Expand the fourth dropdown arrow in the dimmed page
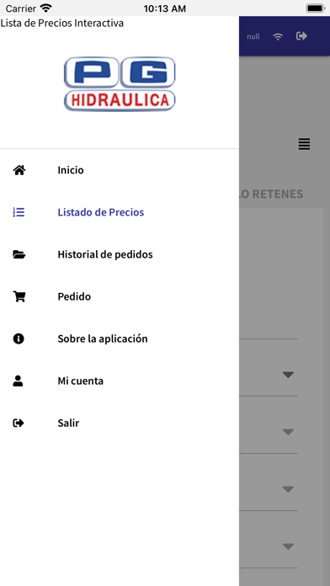Screen dimensions: 330x586 tap(288, 546)
